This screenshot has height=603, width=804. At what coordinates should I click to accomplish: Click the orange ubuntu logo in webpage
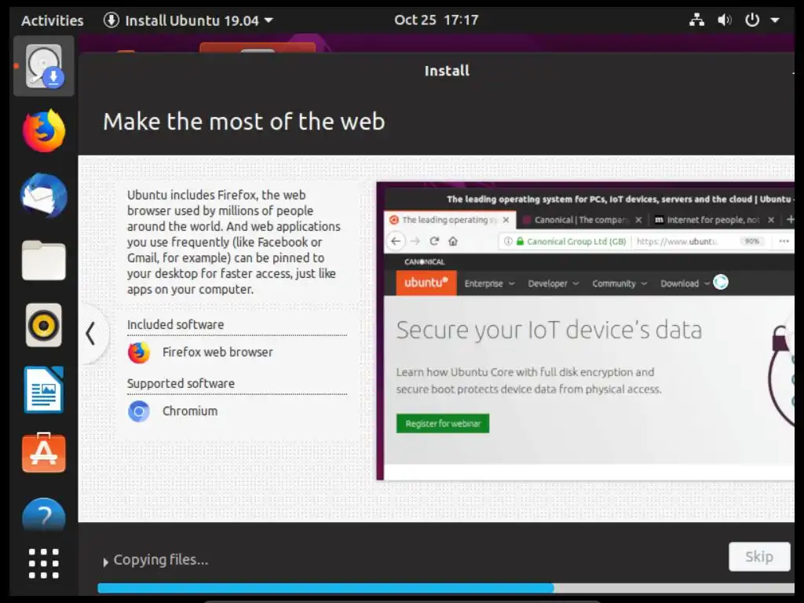pyautogui.click(x=426, y=283)
